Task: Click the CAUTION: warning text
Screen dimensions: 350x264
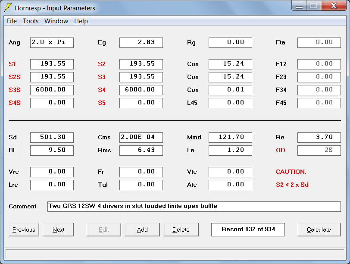Action: [291, 172]
